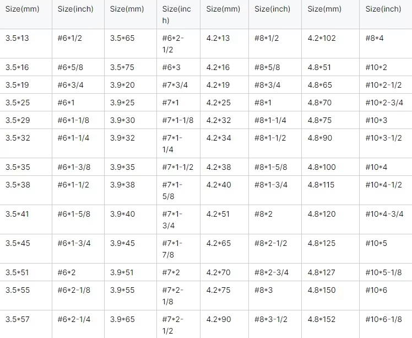Select the 4.8*127 cell
This screenshot has width=412, height=338.
pyautogui.click(x=322, y=272)
